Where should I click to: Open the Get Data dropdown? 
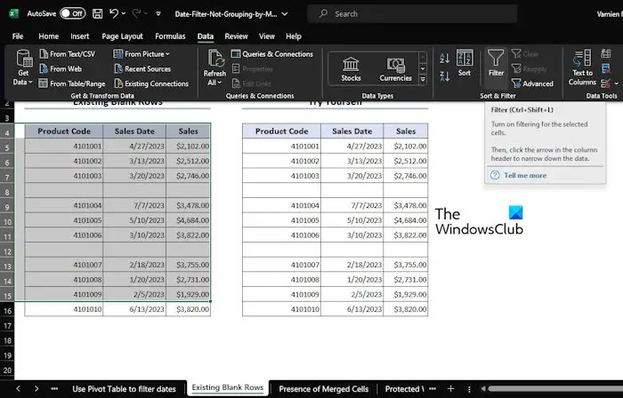point(23,68)
